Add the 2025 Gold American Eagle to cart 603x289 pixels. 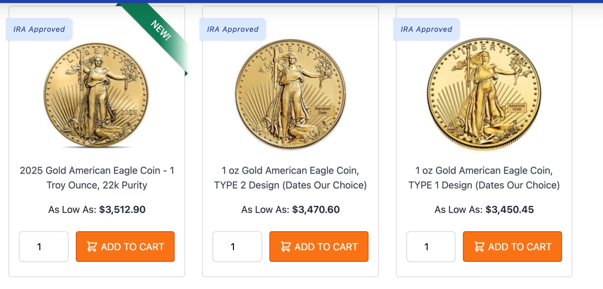[x=125, y=246]
